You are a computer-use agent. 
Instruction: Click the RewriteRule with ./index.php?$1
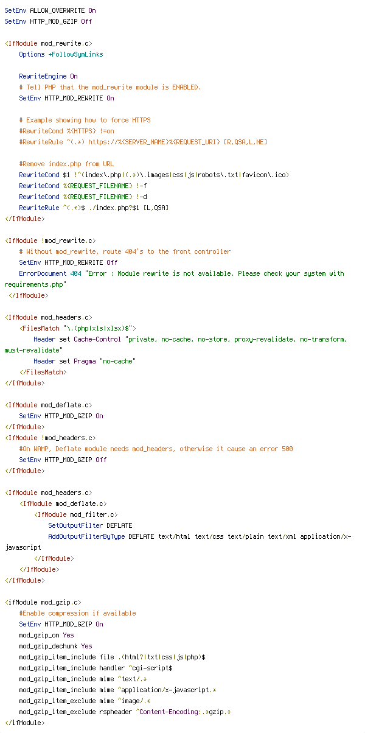(x=94, y=208)
